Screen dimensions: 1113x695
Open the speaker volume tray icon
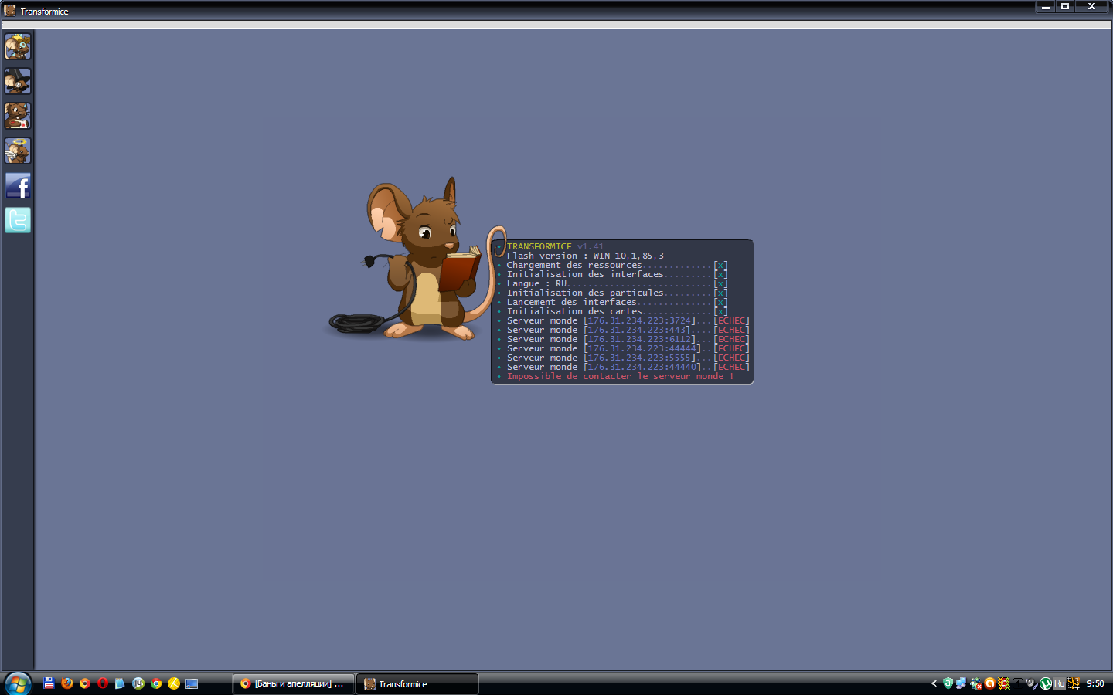1032,683
